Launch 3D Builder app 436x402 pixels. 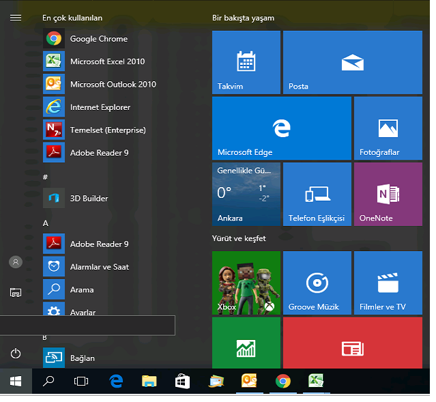pos(89,199)
